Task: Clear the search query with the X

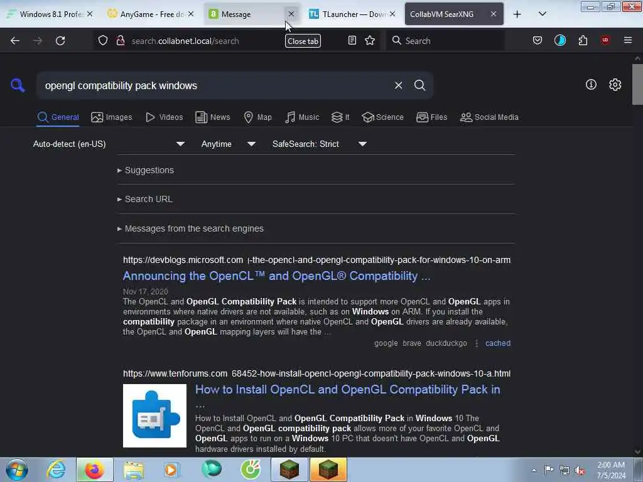Action: click(x=398, y=85)
